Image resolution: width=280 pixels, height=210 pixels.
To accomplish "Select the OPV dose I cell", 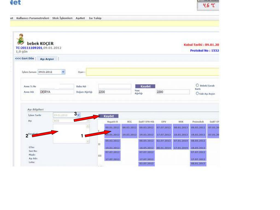I will click(164, 131).
